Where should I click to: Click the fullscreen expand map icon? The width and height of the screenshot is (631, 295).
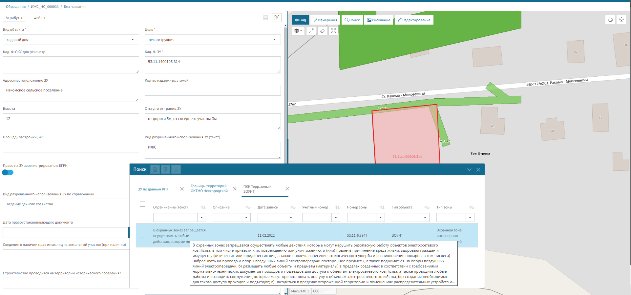[333, 31]
